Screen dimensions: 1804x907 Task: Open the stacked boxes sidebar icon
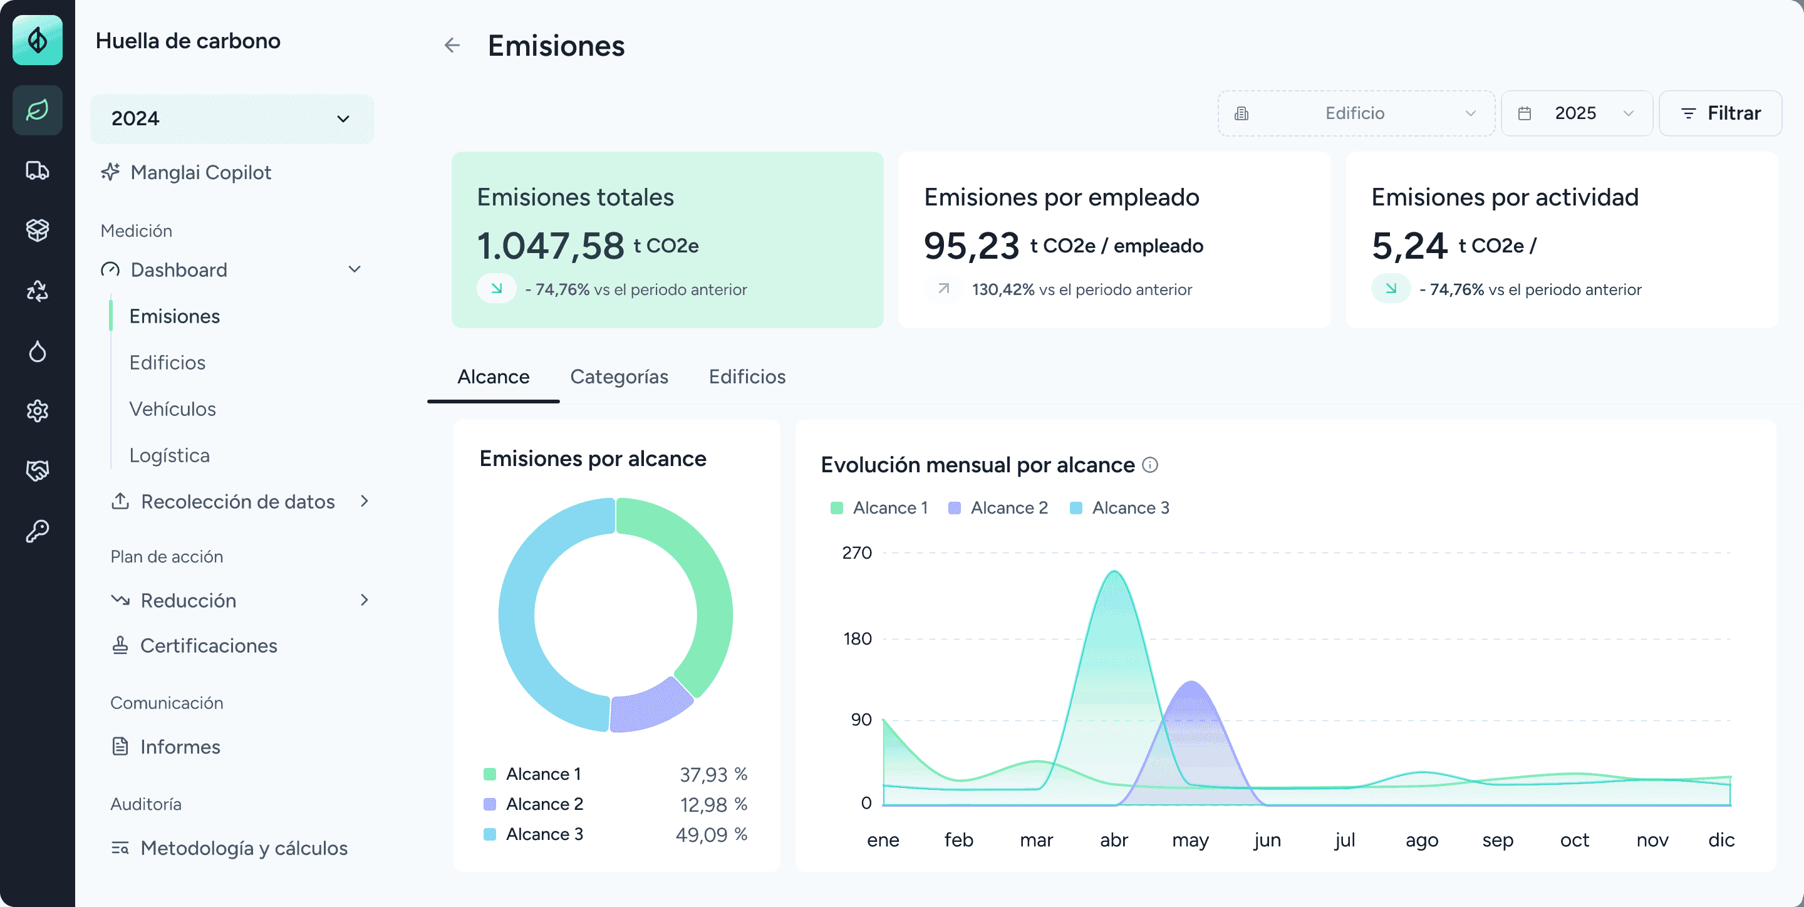pos(37,231)
